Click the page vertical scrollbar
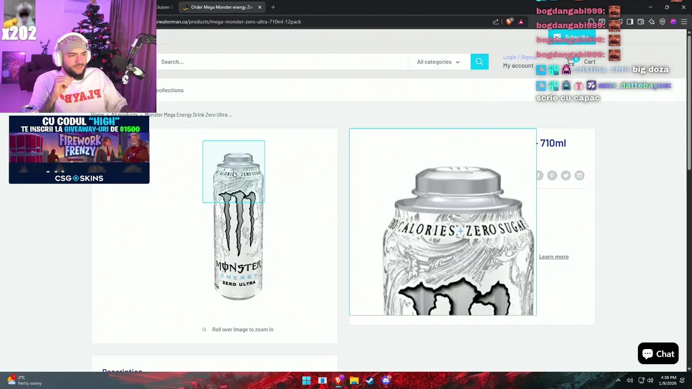 [x=689, y=103]
